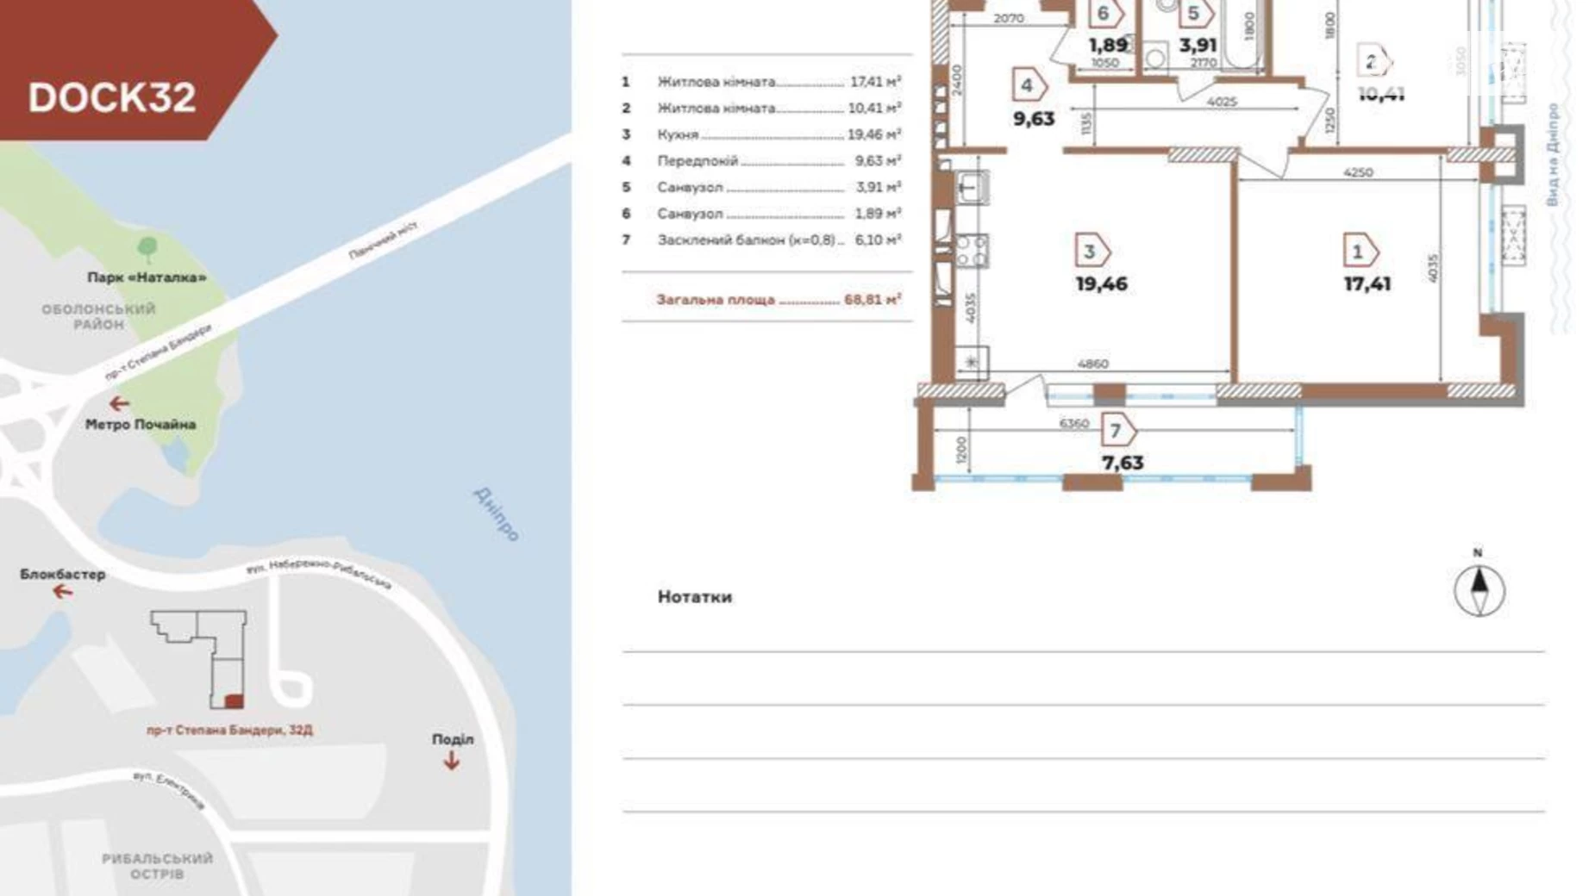
Task: Click the 7,63 balcony area value
Action: pos(1123,463)
